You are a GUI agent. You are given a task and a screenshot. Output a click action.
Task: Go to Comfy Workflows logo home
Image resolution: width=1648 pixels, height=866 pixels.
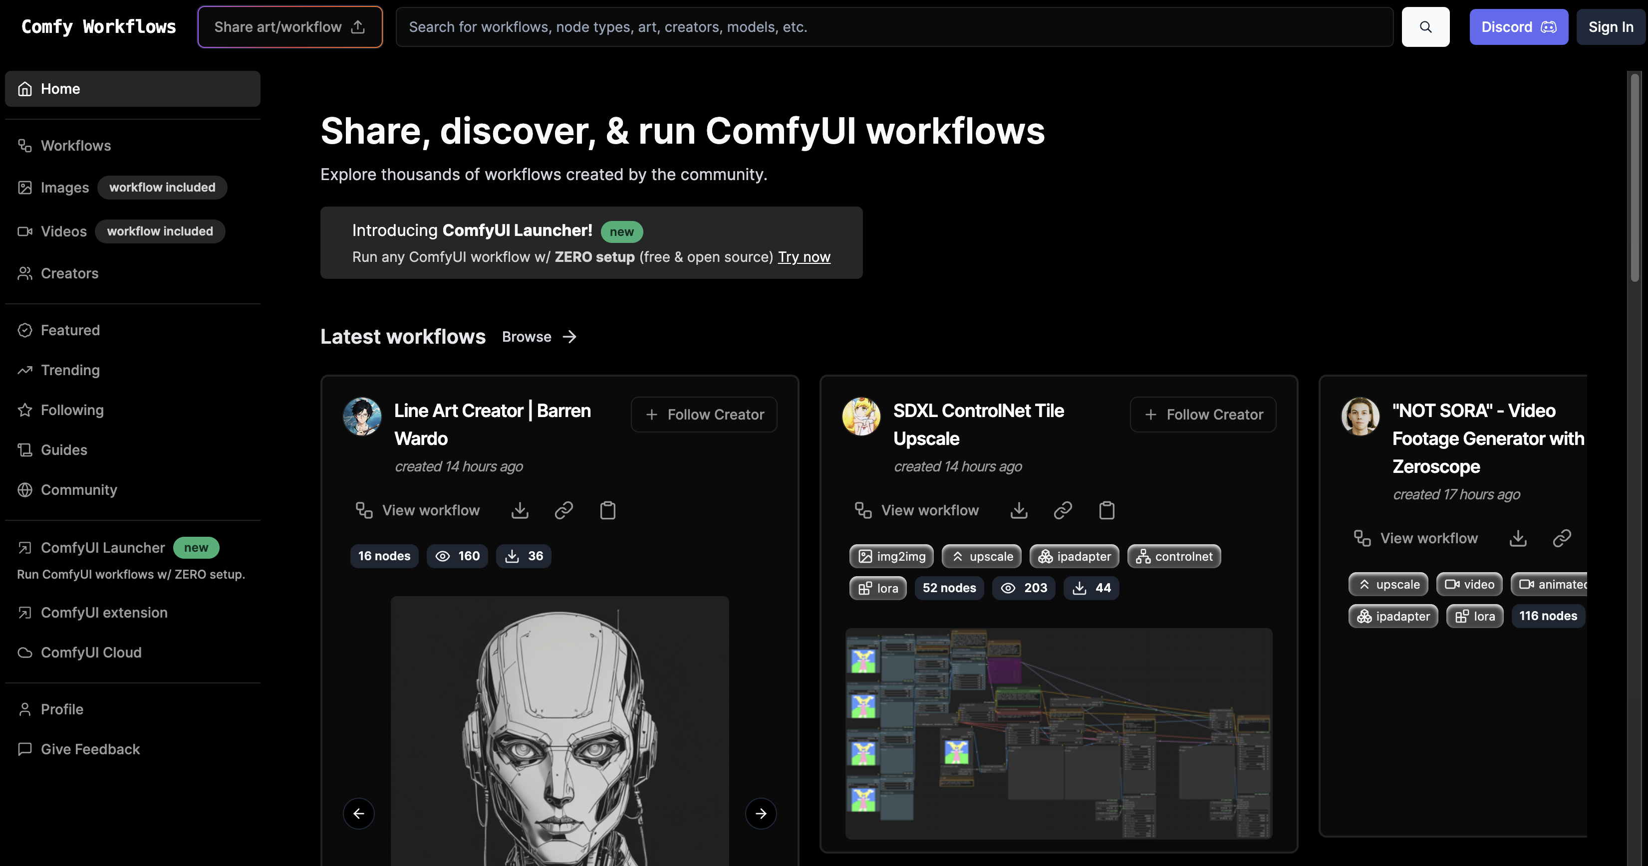coord(98,27)
